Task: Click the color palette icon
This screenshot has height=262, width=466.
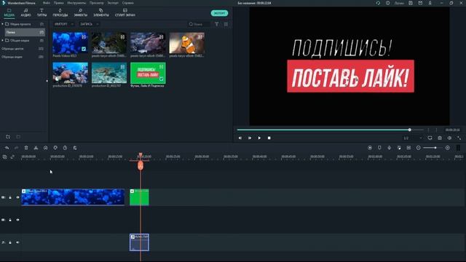Action: [x=55, y=148]
